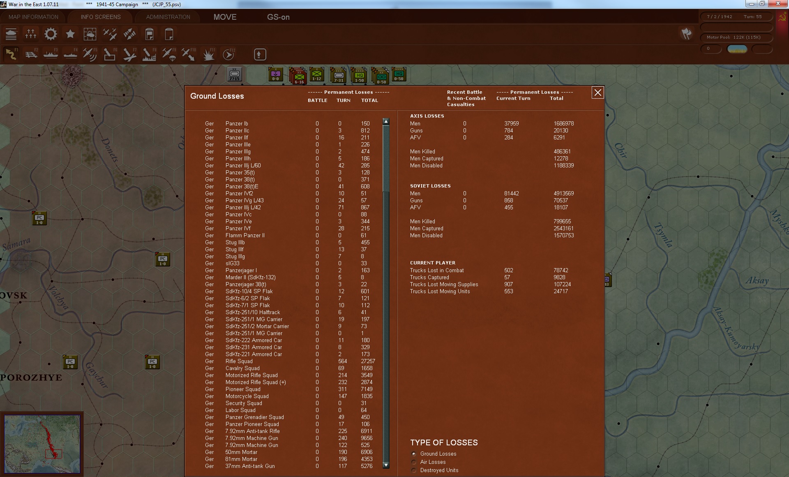This screenshot has height=477, width=789.
Task: Open the flag report document icon
Action: click(149, 34)
